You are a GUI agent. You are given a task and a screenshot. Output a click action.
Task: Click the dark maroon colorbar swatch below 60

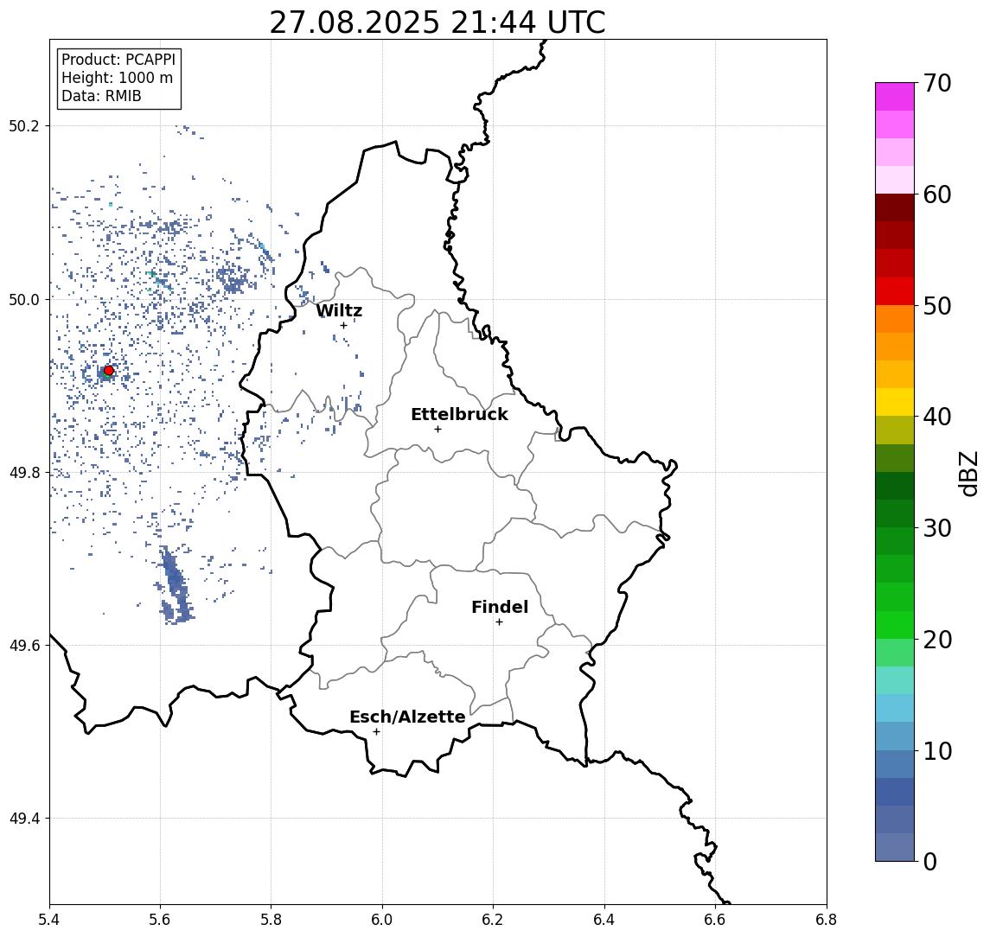895,207
